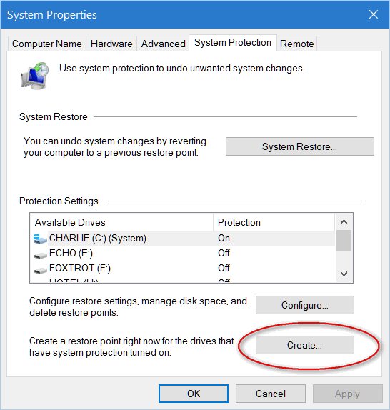Click the FOXTROT (F:) drive icon
Viewport: 390px width, 410px height.
[x=41, y=270]
